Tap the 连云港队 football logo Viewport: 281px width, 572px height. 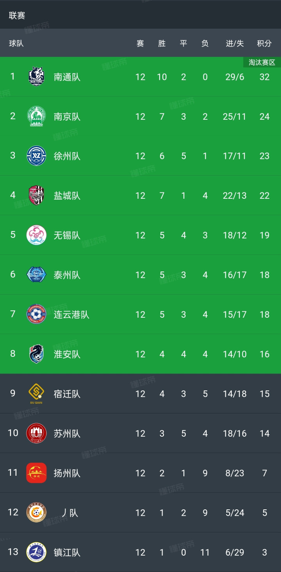tap(36, 314)
